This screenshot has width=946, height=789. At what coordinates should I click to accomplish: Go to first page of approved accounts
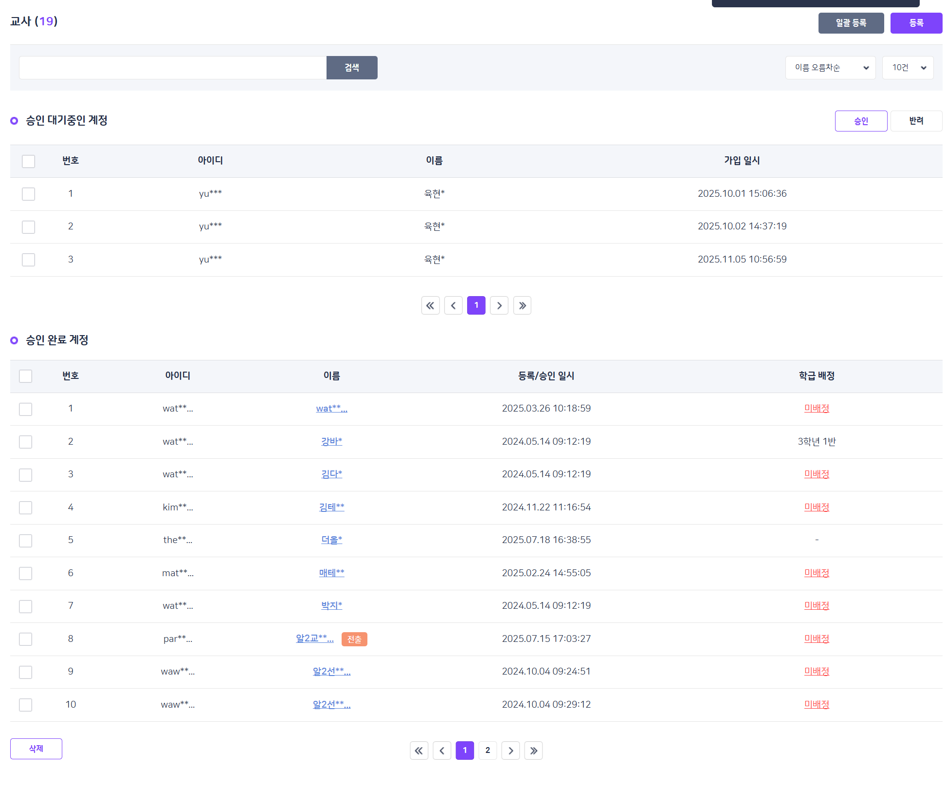pos(419,751)
